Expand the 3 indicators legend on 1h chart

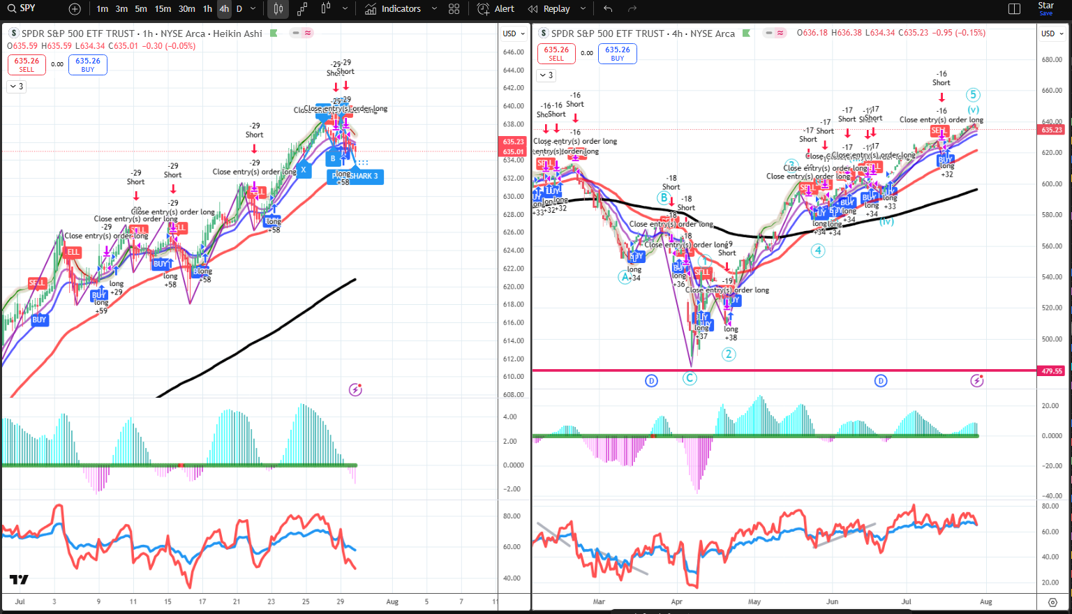click(16, 87)
